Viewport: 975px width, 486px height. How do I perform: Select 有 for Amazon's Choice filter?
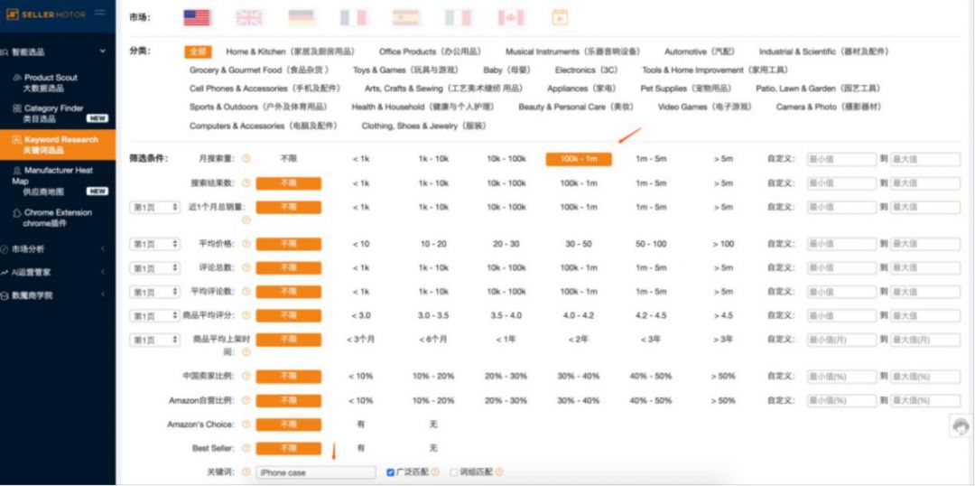coord(360,424)
